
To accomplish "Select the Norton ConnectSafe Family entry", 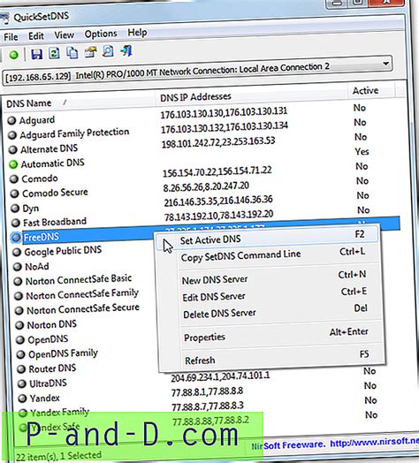I will tap(82, 294).
